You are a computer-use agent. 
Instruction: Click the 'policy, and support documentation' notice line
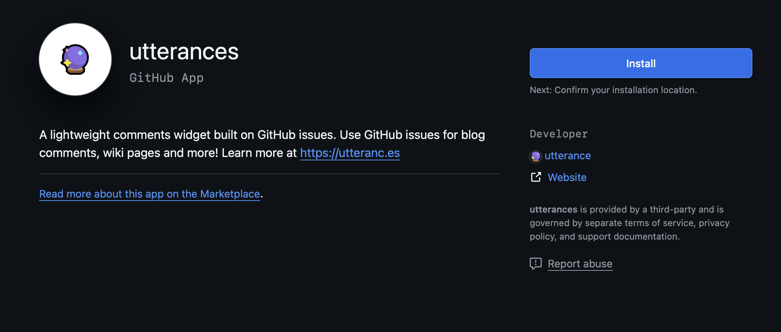pos(605,237)
